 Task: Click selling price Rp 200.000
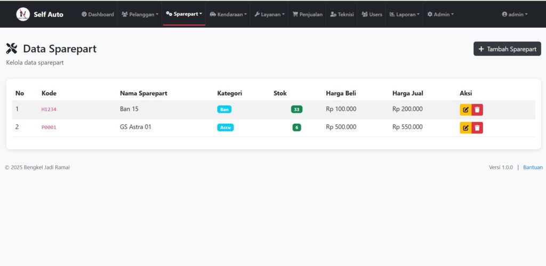pos(407,109)
